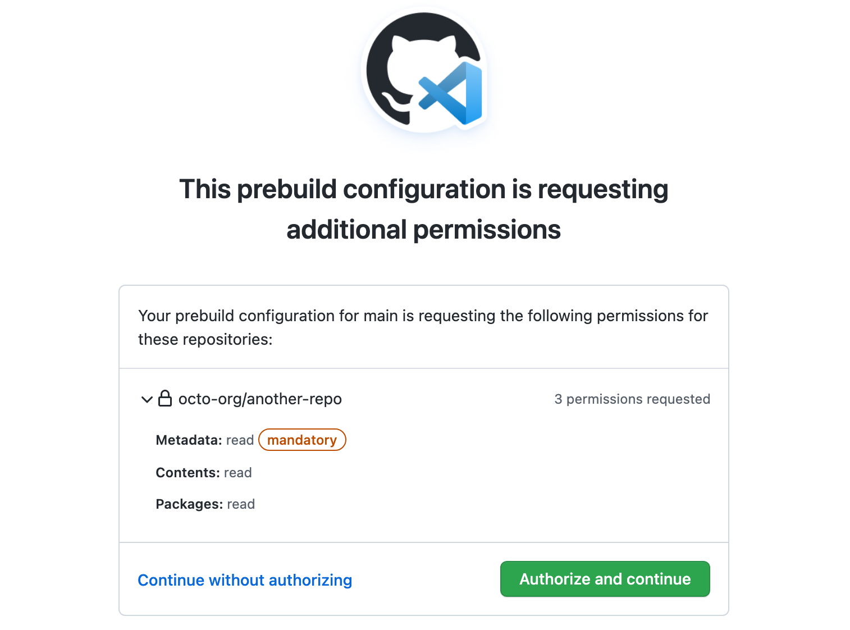Click the 3 permissions requested label

[x=632, y=399]
